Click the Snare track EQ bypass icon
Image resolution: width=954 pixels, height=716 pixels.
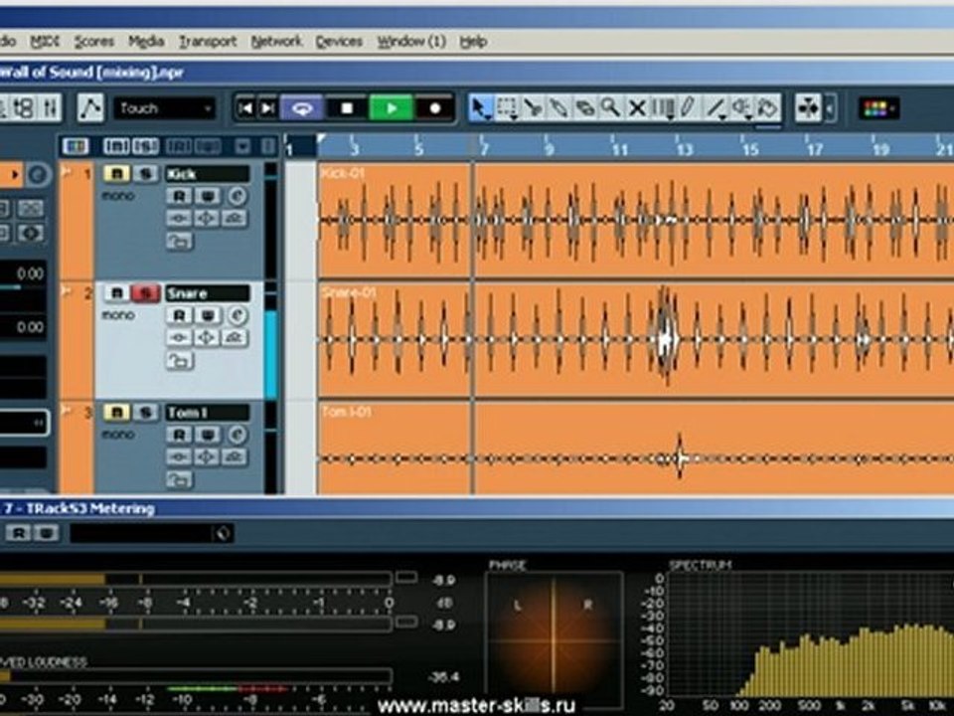click(207, 338)
